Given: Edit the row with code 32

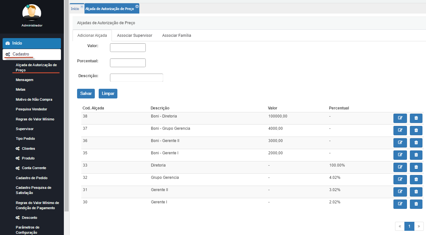Looking at the screenshot, I should (400, 179).
